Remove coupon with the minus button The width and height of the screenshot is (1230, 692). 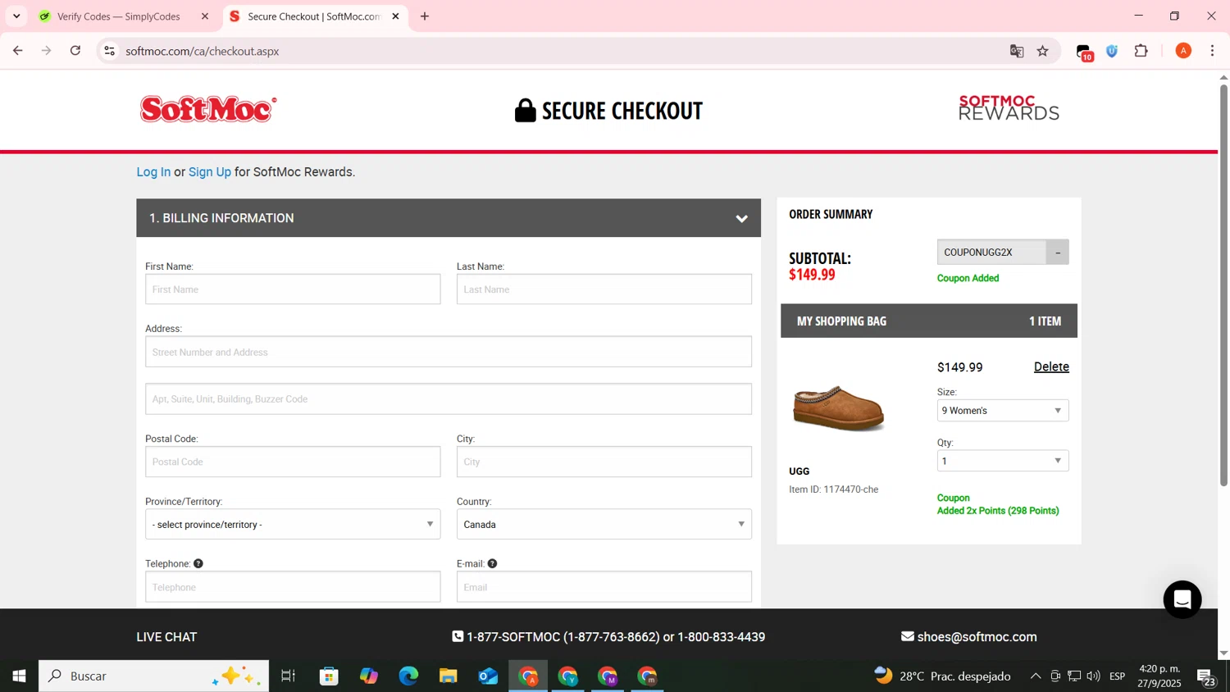(x=1057, y=253)
